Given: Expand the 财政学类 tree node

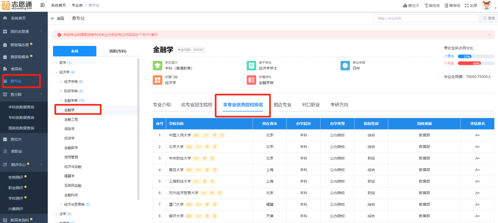Looking at the screenshot, I should point(61,91).
